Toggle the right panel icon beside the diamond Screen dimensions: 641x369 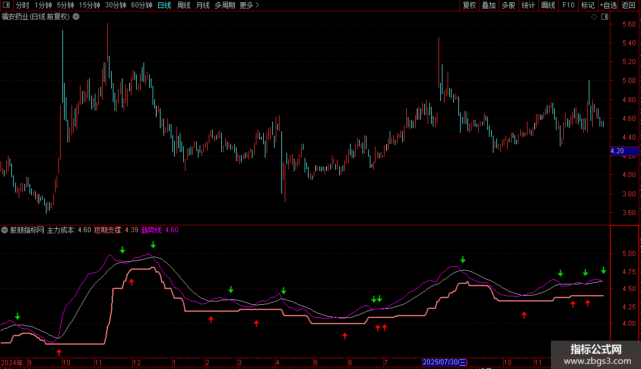click(x=605, y=17)
